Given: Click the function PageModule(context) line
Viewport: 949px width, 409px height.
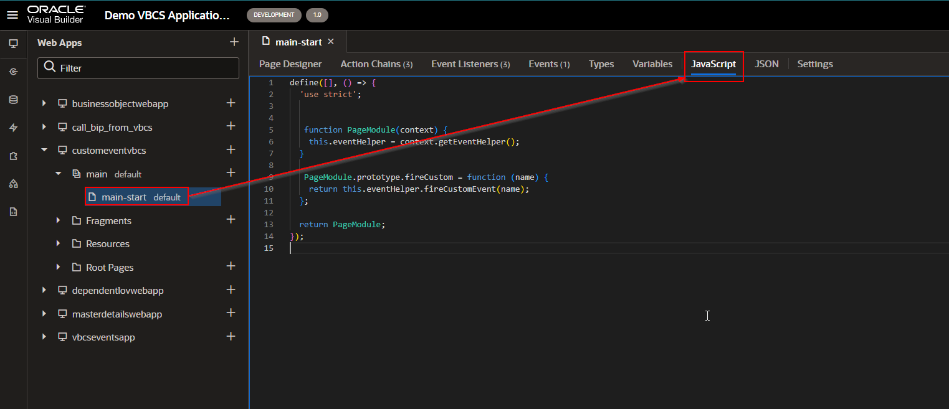Looking at the screenshot, I should point(376,129).
